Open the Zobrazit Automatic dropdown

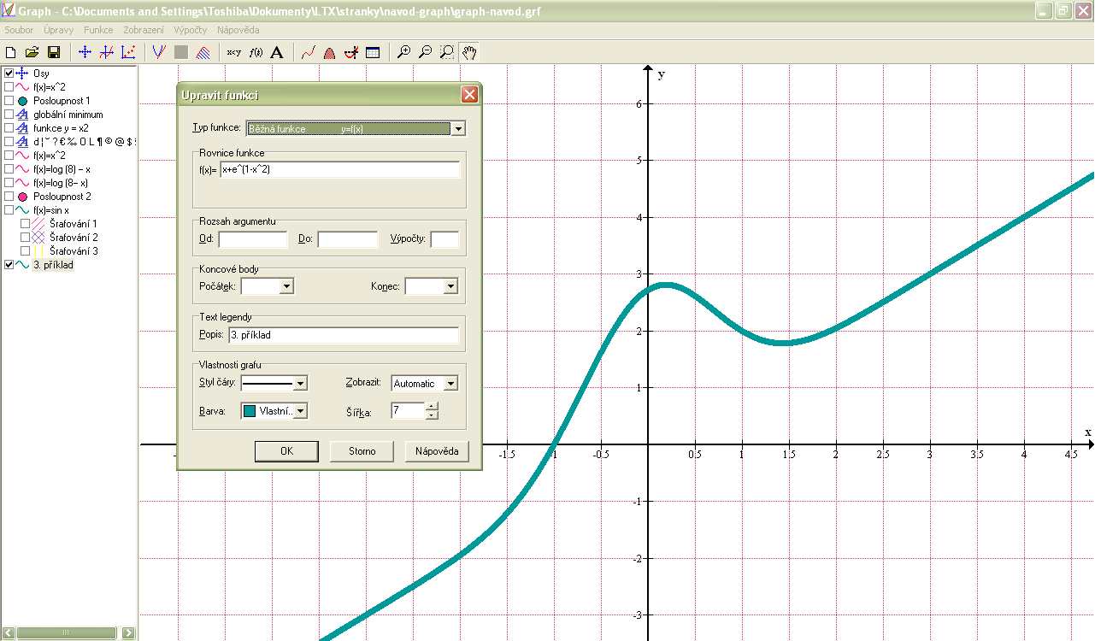(x=450, y=384)
